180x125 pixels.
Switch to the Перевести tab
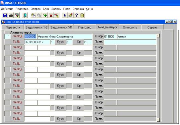(13, 28)
